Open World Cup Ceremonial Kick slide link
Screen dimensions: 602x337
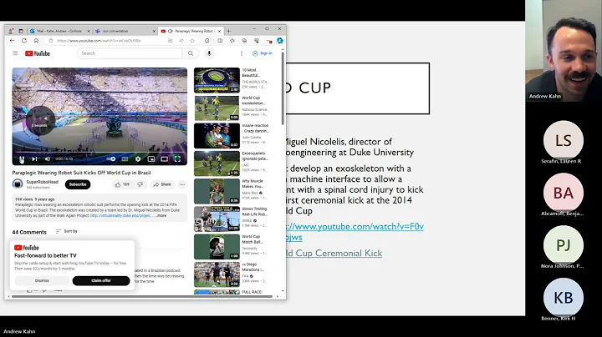coord(334,253)
